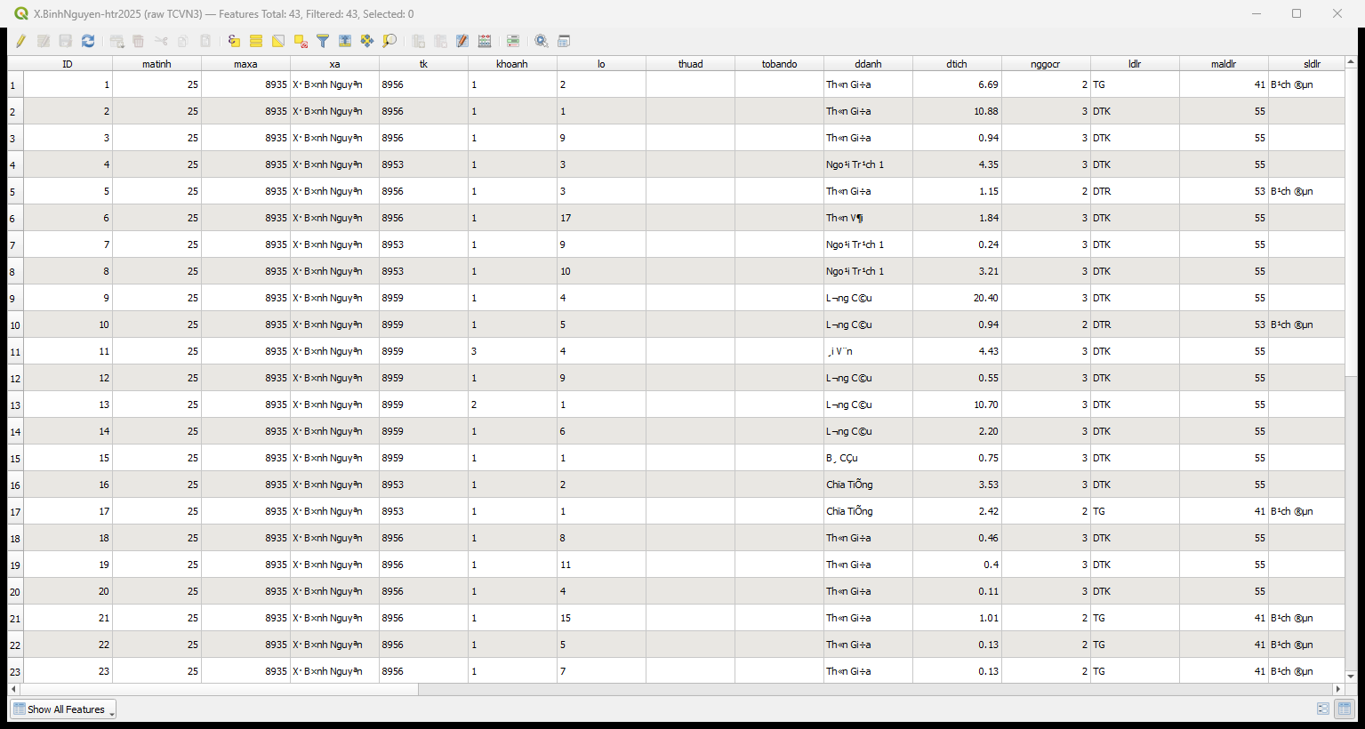This screenshot has width=1365, height=729.
Task: Click khoanh cell with value 3 in row 11
Action: tap(512, 351)
